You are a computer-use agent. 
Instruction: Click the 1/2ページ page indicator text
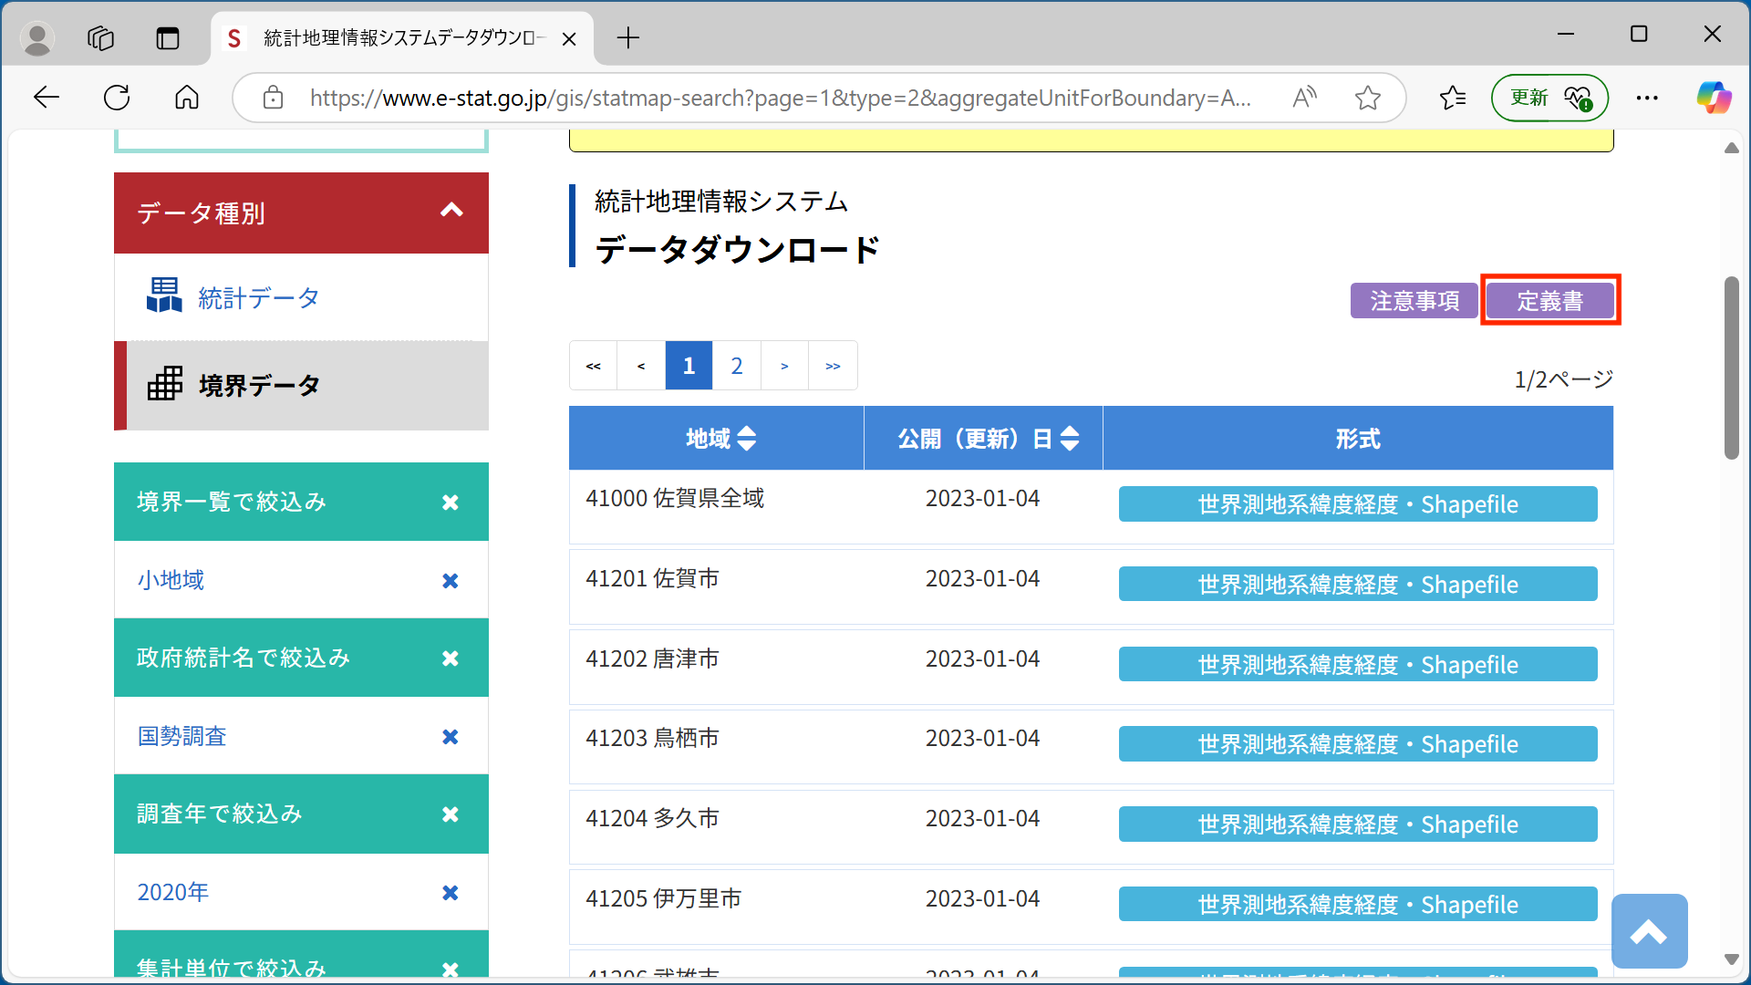pos(1563,379)
